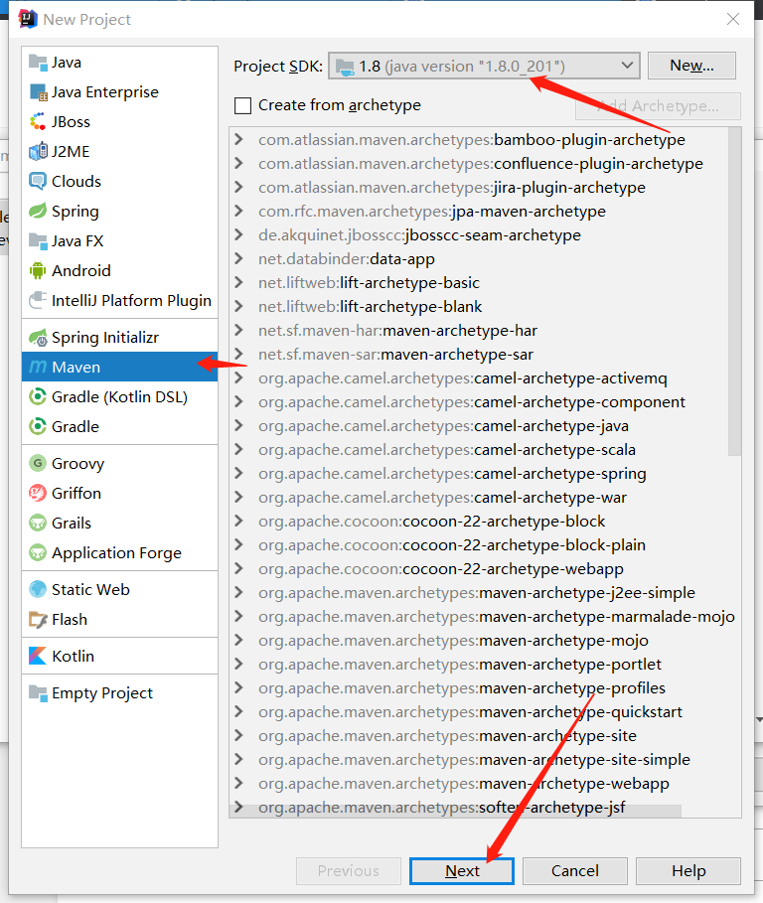Select the Static Web globe icon

tap(38, 589)
